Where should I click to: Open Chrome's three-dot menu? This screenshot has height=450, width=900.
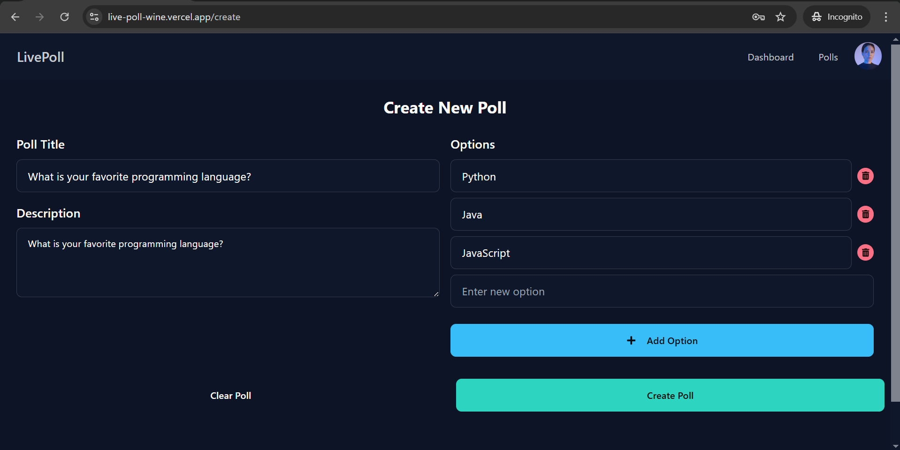pos(885,17)
